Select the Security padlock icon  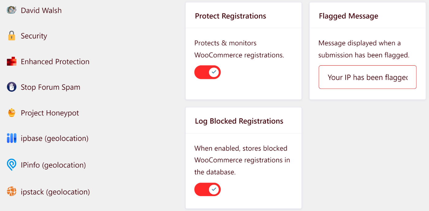12,36
